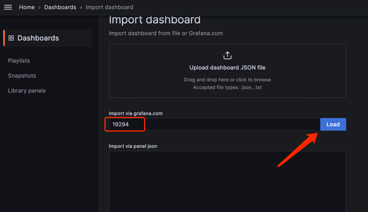This screenshot has height=212, width=368.
Task: Click the Import via grafana.com label
Action: pyautogui.click(x=136, y=113)
